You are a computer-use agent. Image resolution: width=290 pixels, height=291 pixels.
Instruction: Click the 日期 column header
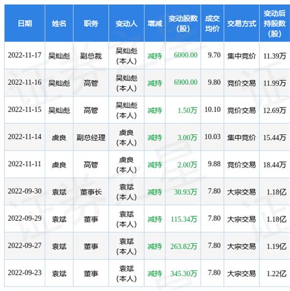point(24,23)
